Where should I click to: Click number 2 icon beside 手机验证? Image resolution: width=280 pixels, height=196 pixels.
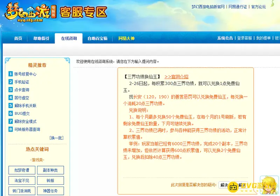coord(10,82)
